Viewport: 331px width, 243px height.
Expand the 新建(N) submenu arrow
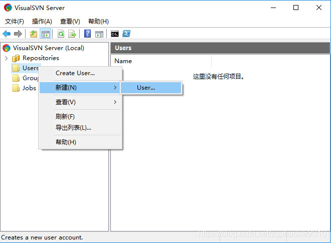[115, 87]
